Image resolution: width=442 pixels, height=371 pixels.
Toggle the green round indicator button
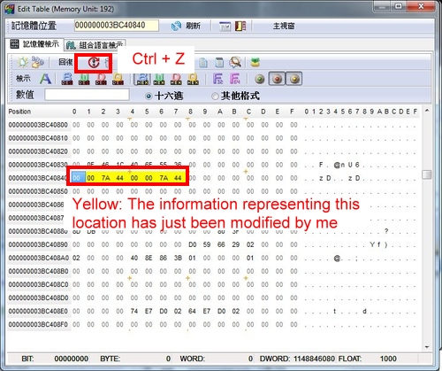click(260, 79)
